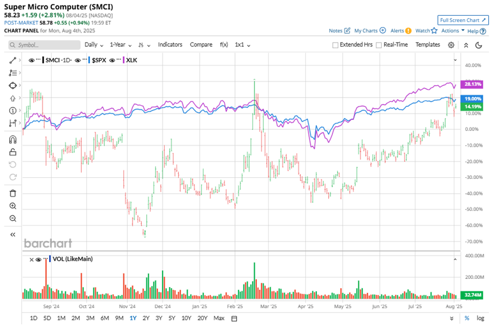This screenshot has width=492, height=329.
Task: Redo the chart action
Action: pos(13,177)
